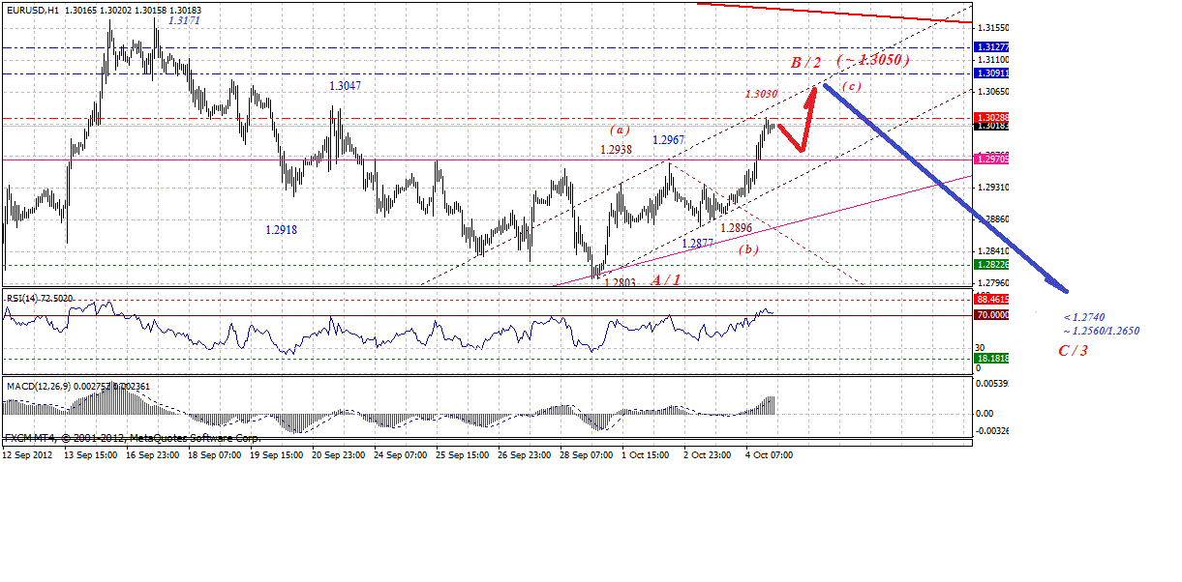The height and width of the screenshot is (582, 1182).
Task: Click the blue 1.3171 high label
Action: click(x=184, y=19)
